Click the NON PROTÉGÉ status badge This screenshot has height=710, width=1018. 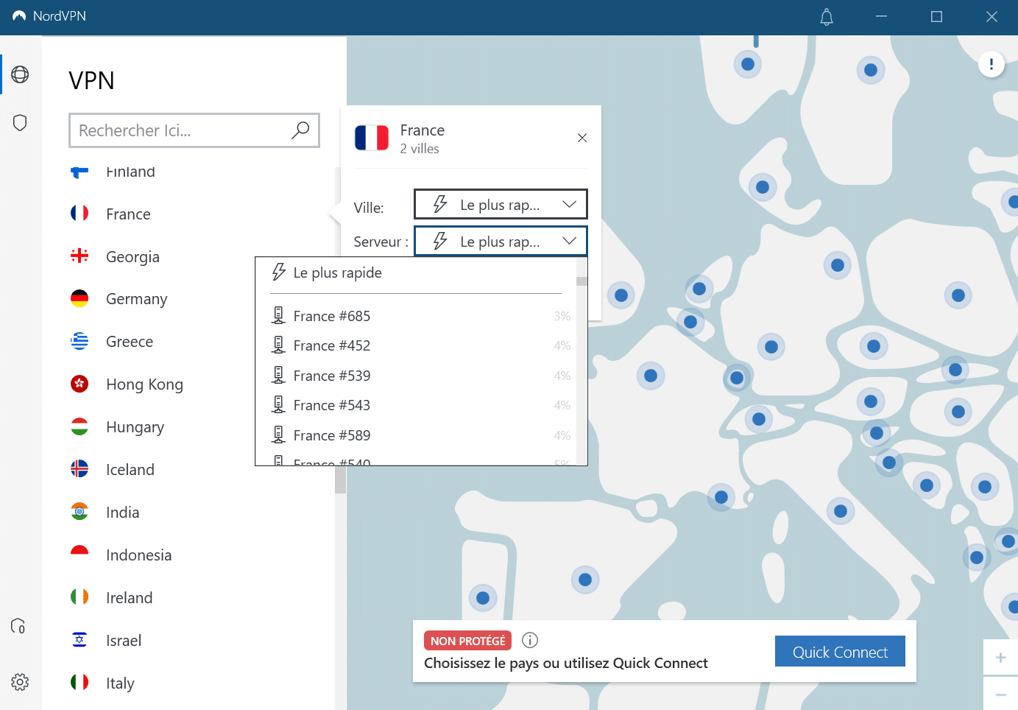tap(467, 641)
